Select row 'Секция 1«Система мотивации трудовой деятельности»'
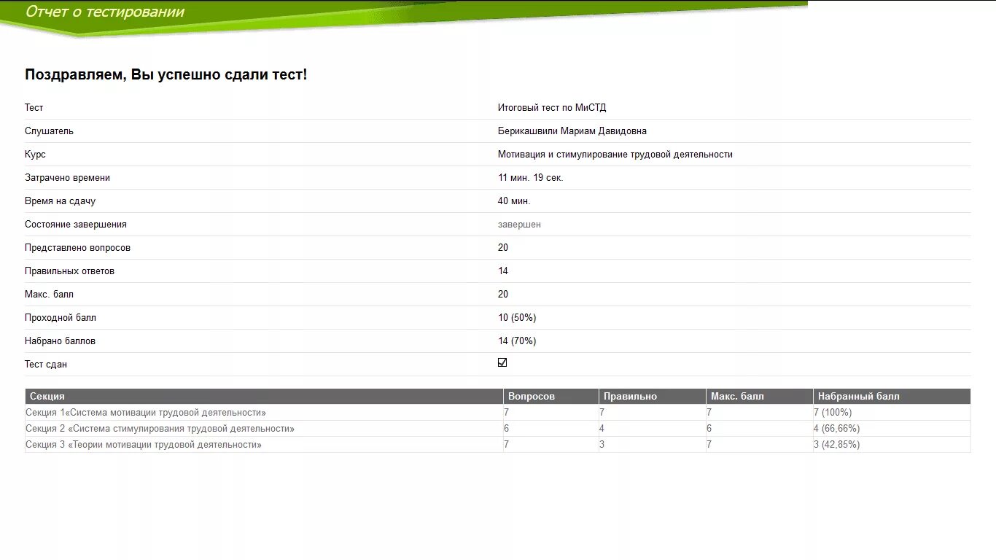This screenshot has height=560, width=996. [497, 413]
